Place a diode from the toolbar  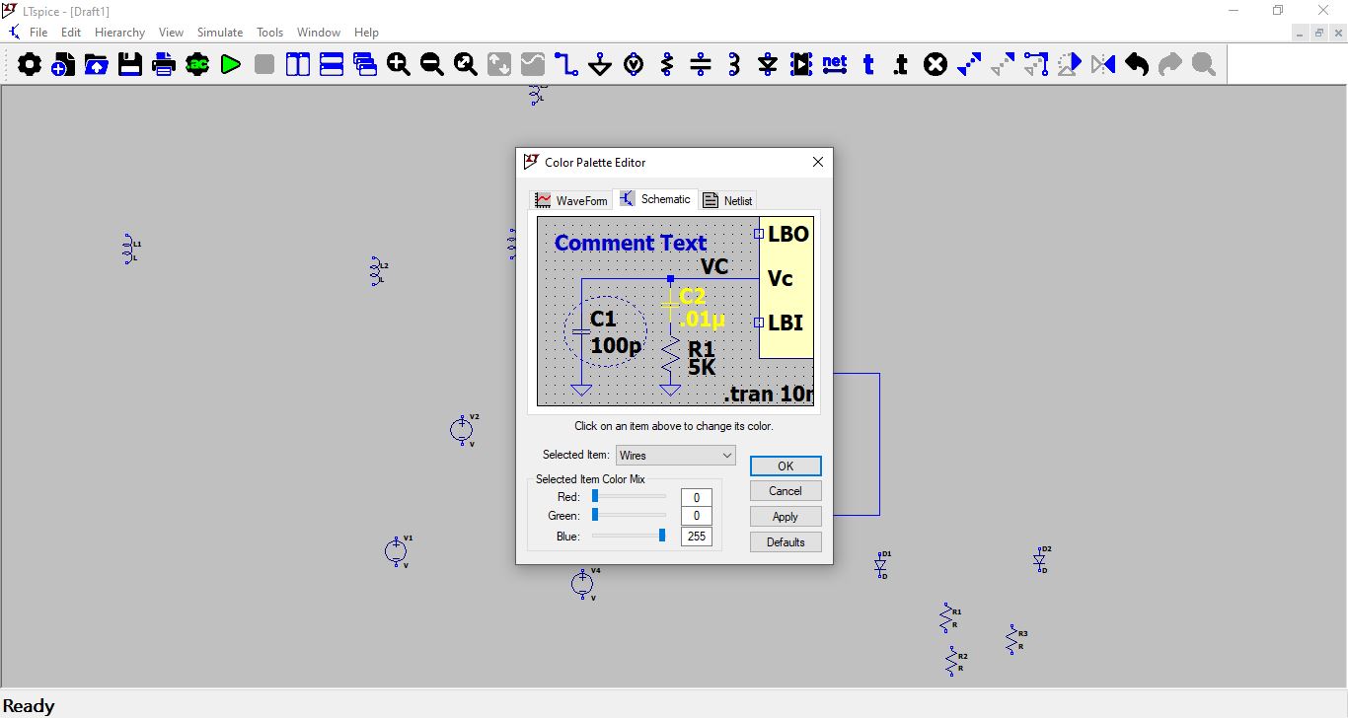pyautogui.click(x=768, y=65)
